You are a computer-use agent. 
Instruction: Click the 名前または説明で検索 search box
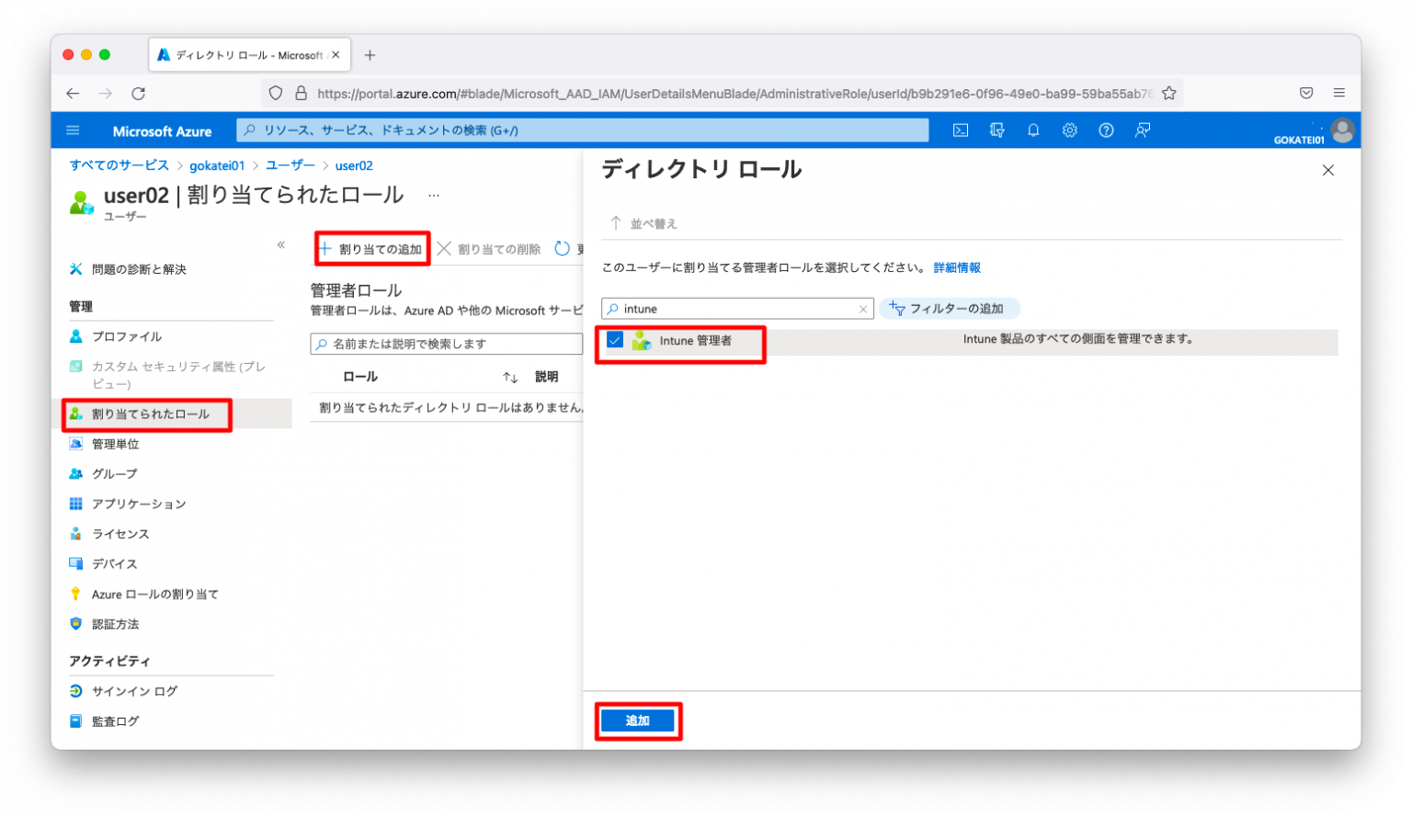(447, 344)
